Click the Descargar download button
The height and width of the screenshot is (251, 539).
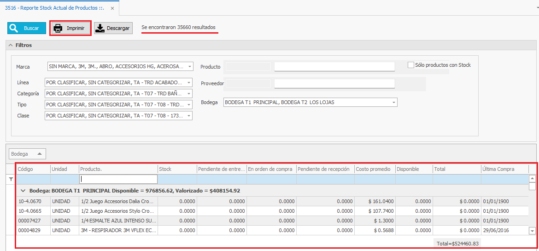tap(113, 28)
